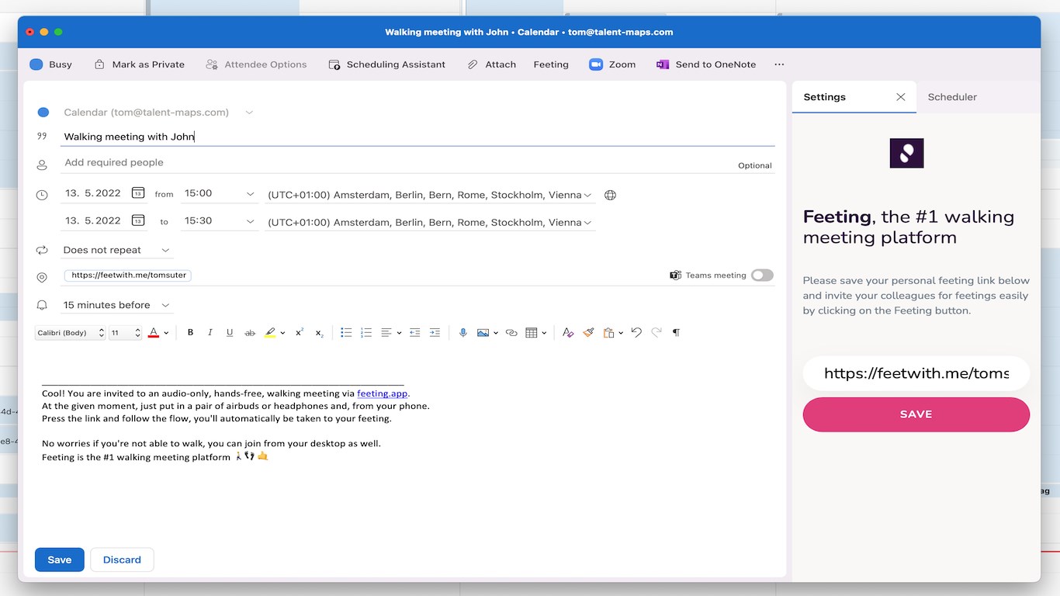Click Mark as Private

click(140, 64)
